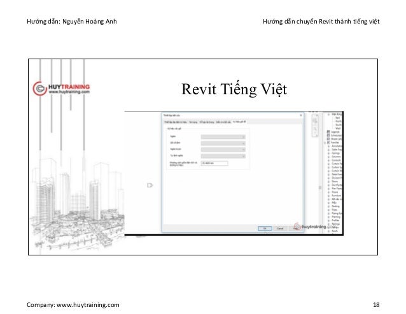406x314 pixels.
Task: Expand the Ceilings family category
Action: click(328, 153)
